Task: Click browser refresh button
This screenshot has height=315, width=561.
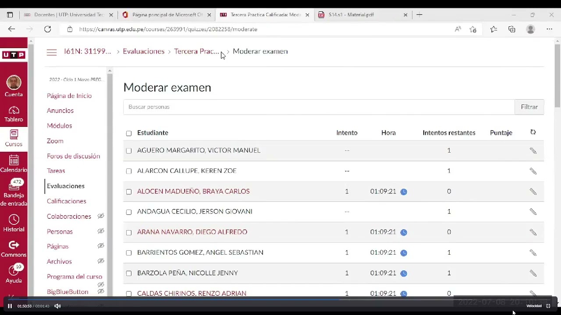Action: point(47,29)
